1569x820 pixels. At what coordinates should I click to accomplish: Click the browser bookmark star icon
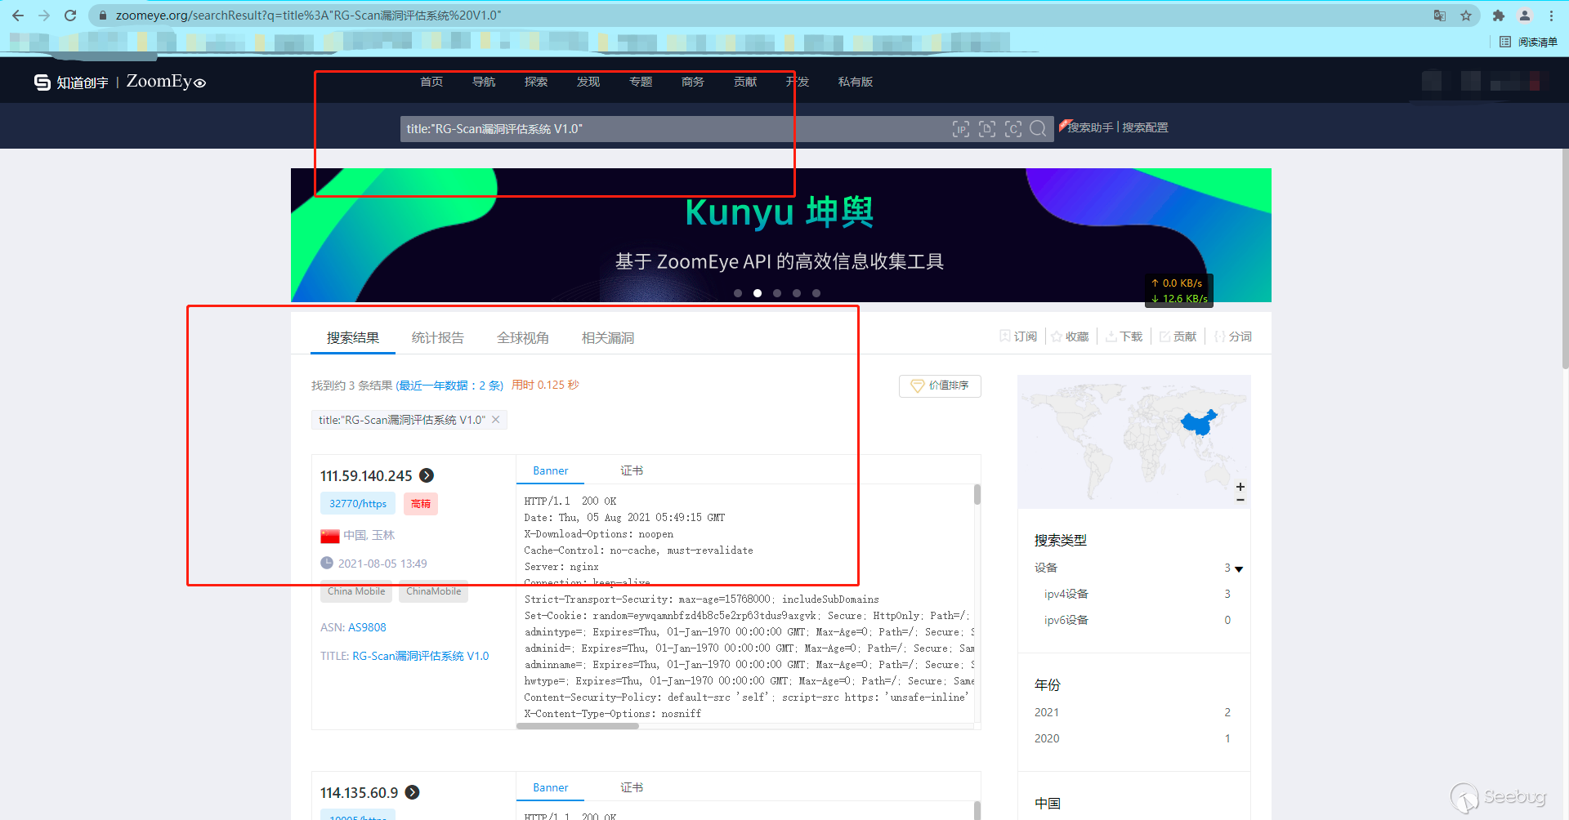pos(1466,16)
